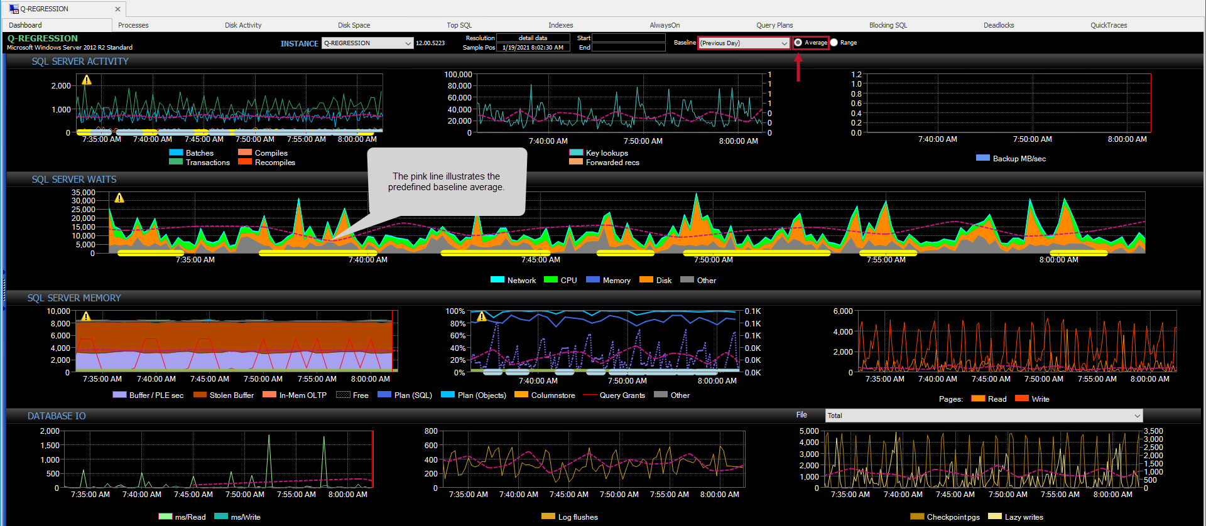This screenshot has height=526, width=1206.
Task: Go to the Top SQL tab
Action: tap(459, 25)
